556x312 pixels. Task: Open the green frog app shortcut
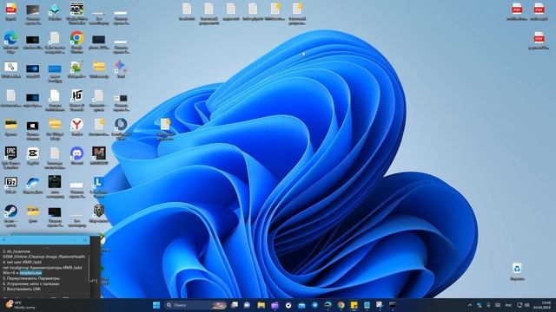(x=76, y=67)
